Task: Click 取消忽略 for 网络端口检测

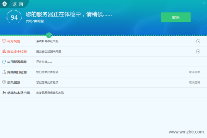Action: [x=194, y=72]
